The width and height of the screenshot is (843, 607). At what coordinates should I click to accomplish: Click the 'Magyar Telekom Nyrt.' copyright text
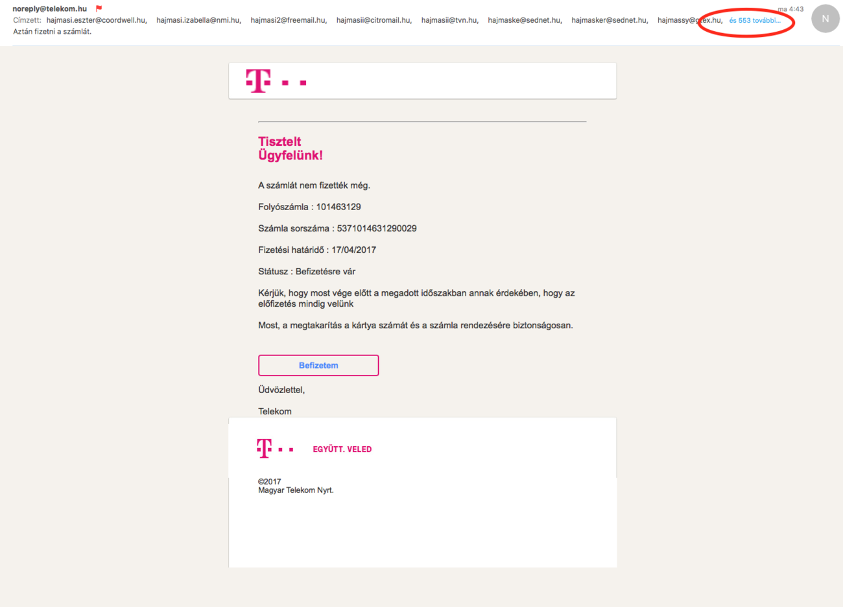click(296, 490)
